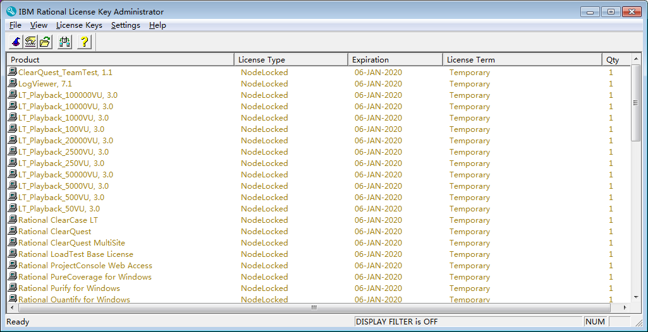Minimize the License Key Administrator window
The width and height of the screenshot is (648, 332).
click(x=590, y=12)
